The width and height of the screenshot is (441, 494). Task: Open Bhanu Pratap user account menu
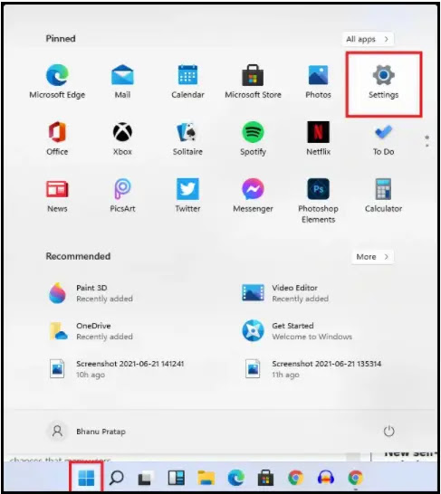(87, 431)
